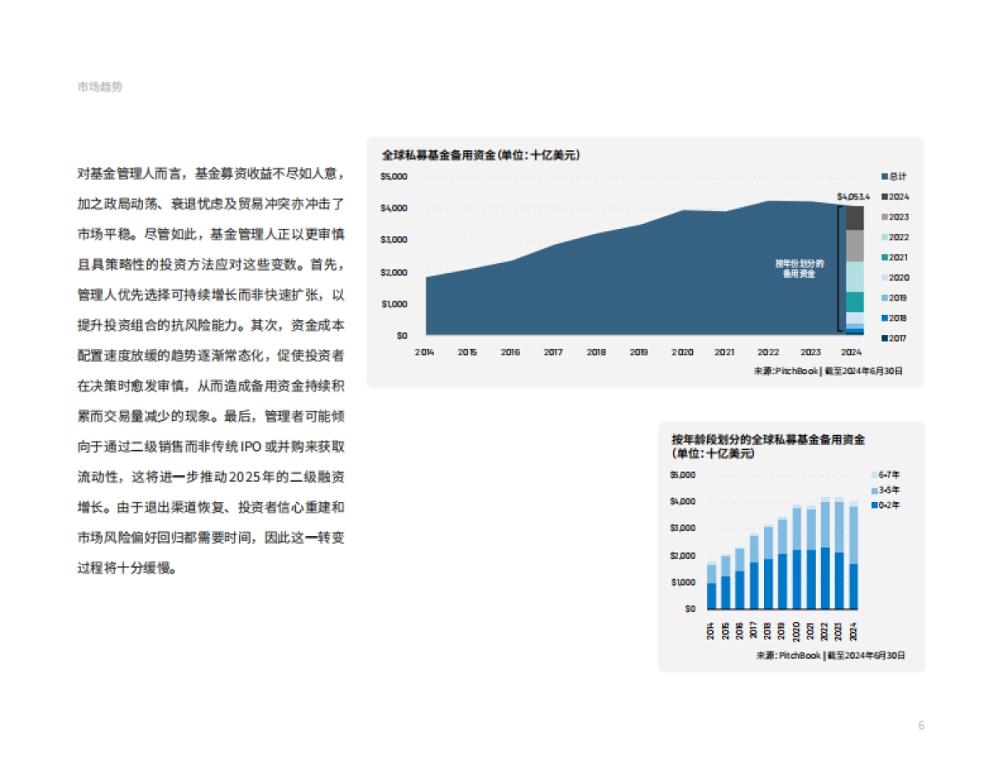The width and height of the screenshot is (1003, 775).
Task: Click the 2022 legend square
Action: 883,236
